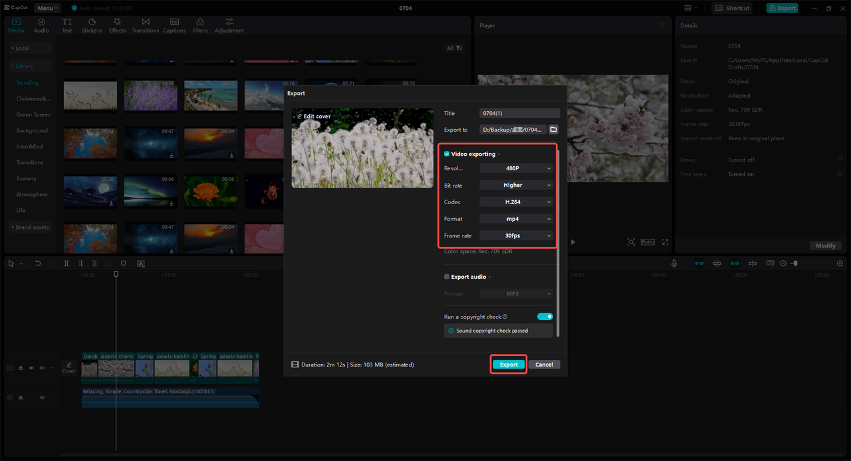Image resolution: width=851 pixels, height=461 pixels.
Task: Open the All filter in media panel
Action: 455,48
